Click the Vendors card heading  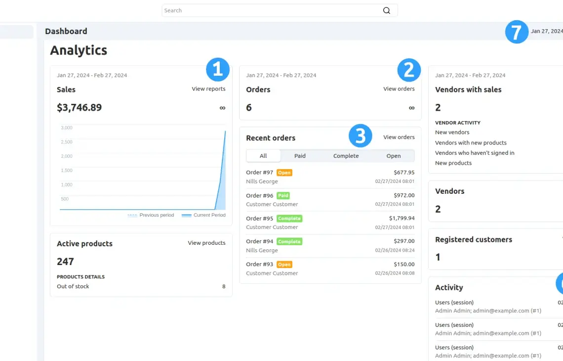[449, 191]
